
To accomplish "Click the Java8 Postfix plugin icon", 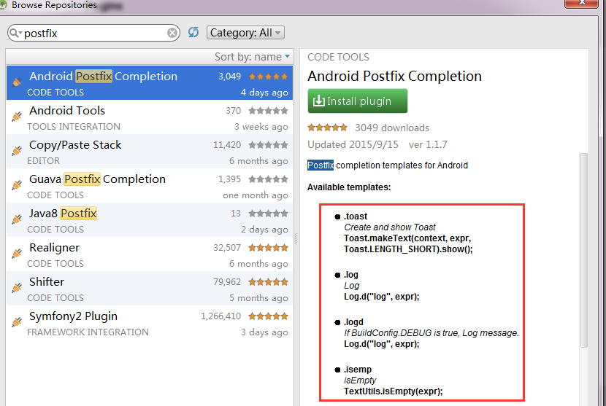I will [x=17, y=219].
